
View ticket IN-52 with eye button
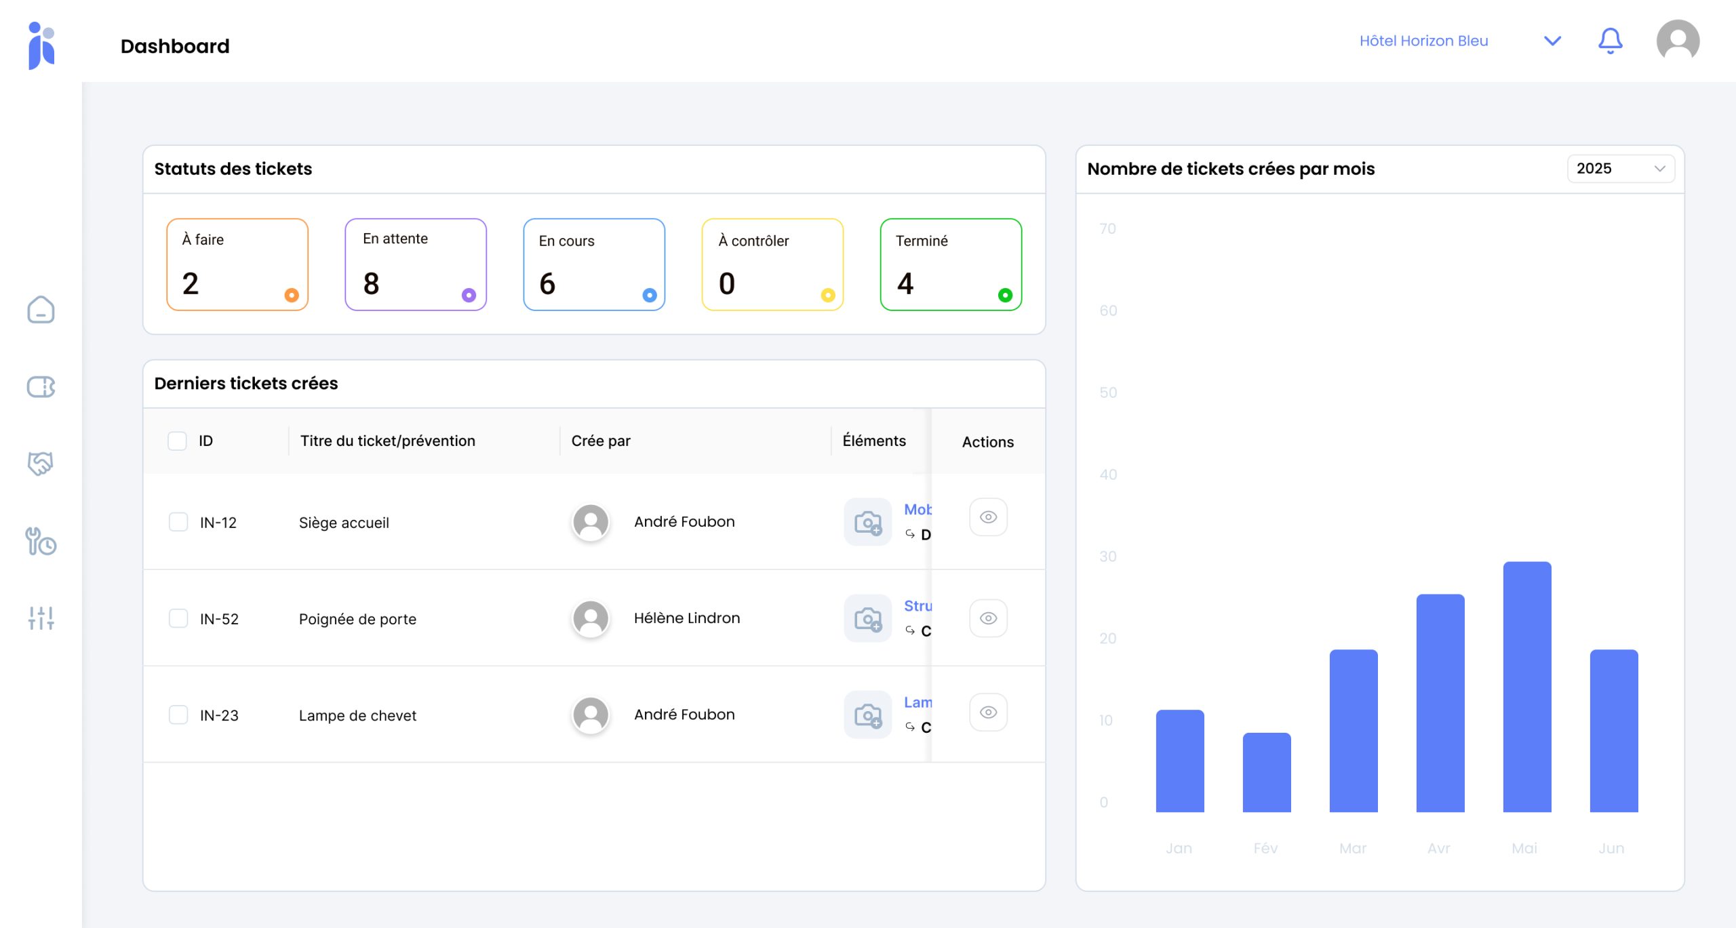[x=988, y=618]
